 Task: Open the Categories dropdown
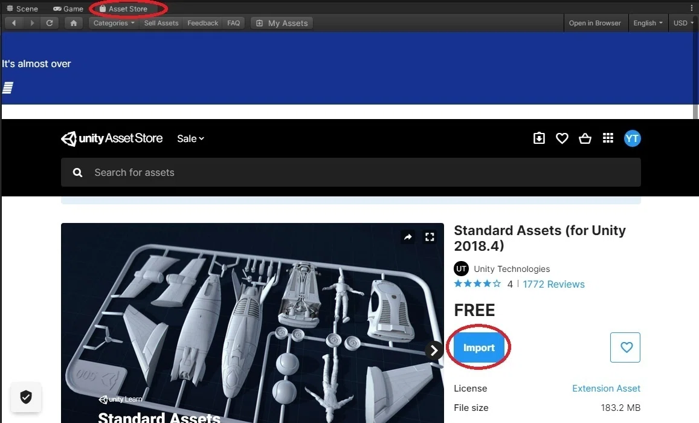click(x=114, y=23)
